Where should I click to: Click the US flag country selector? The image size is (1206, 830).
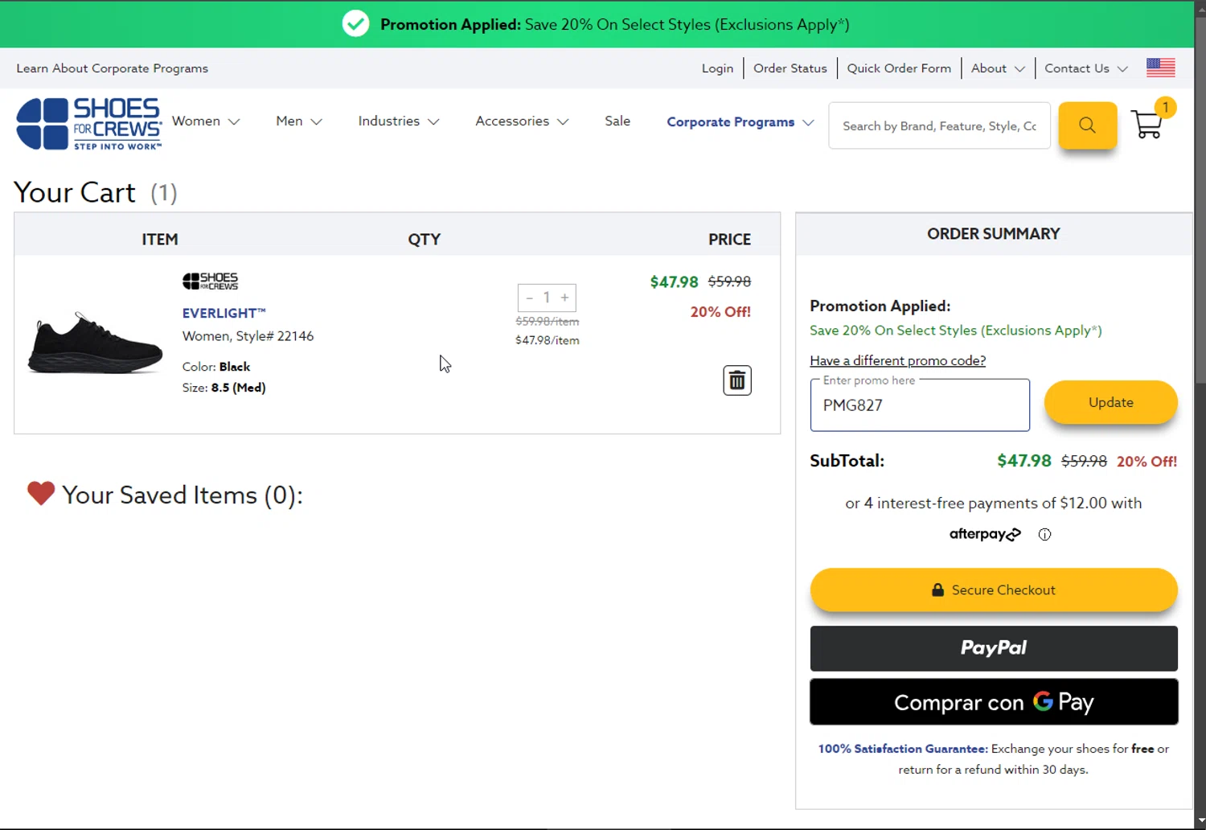coord(1160,68)
